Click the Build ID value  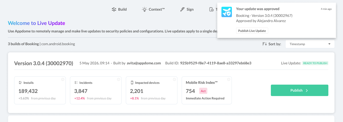click(216, 63)
